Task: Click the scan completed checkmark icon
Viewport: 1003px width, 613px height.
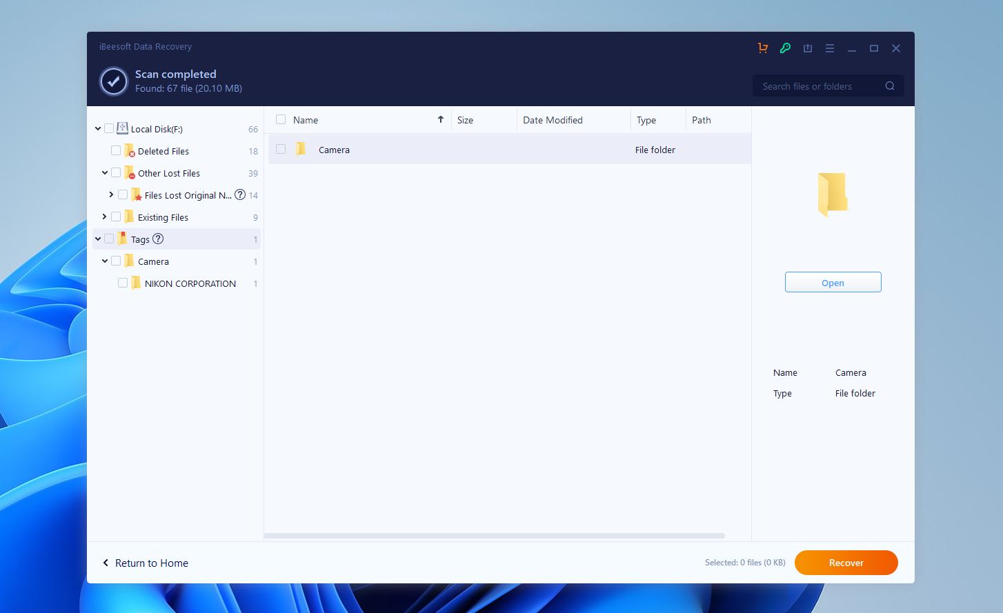Action: 113,81
